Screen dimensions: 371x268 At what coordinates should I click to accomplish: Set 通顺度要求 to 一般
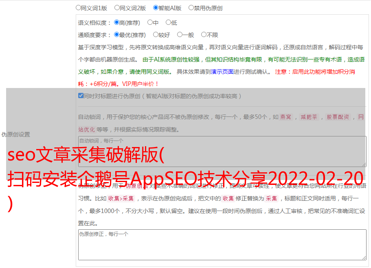(180, 35)
